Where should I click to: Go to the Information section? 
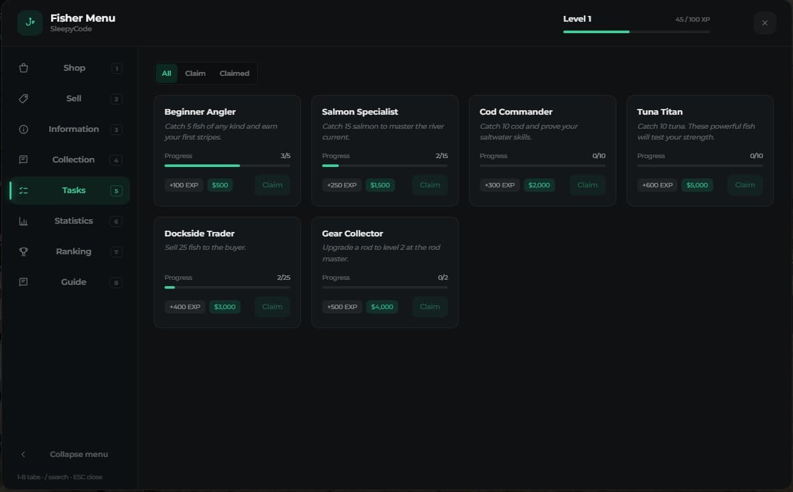pos(70,129)
